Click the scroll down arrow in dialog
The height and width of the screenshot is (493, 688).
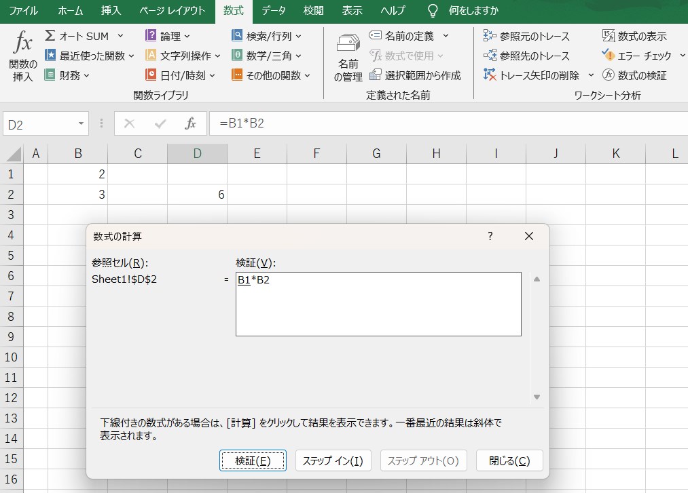click(537, 397)
